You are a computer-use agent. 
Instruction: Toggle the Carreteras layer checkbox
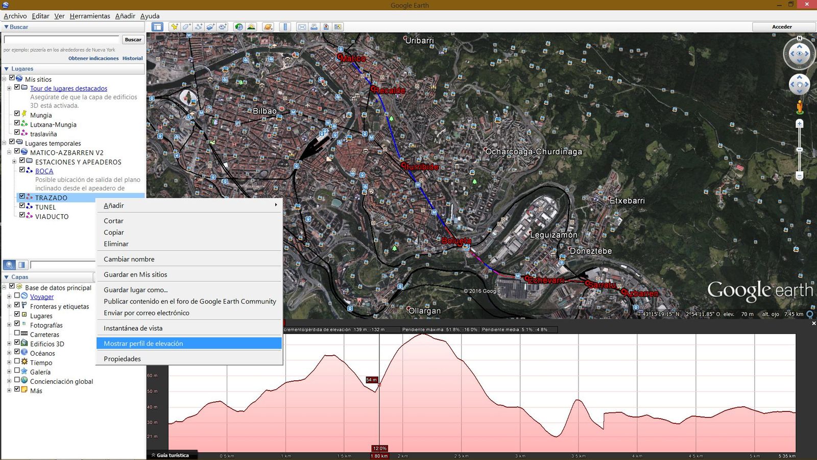click(x=17, y=333)
